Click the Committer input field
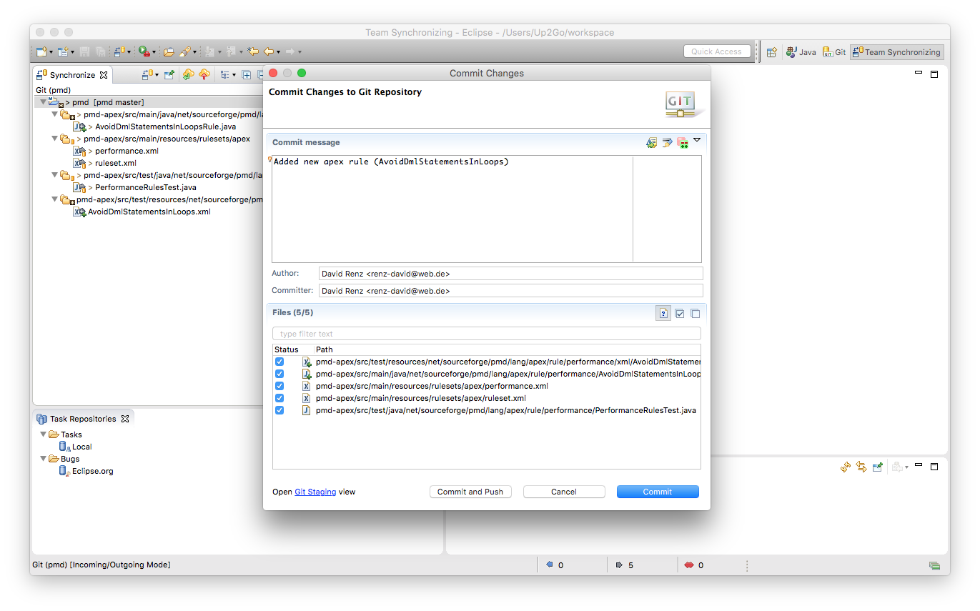This screenshot has height=611, width=980. click(510, 291)
